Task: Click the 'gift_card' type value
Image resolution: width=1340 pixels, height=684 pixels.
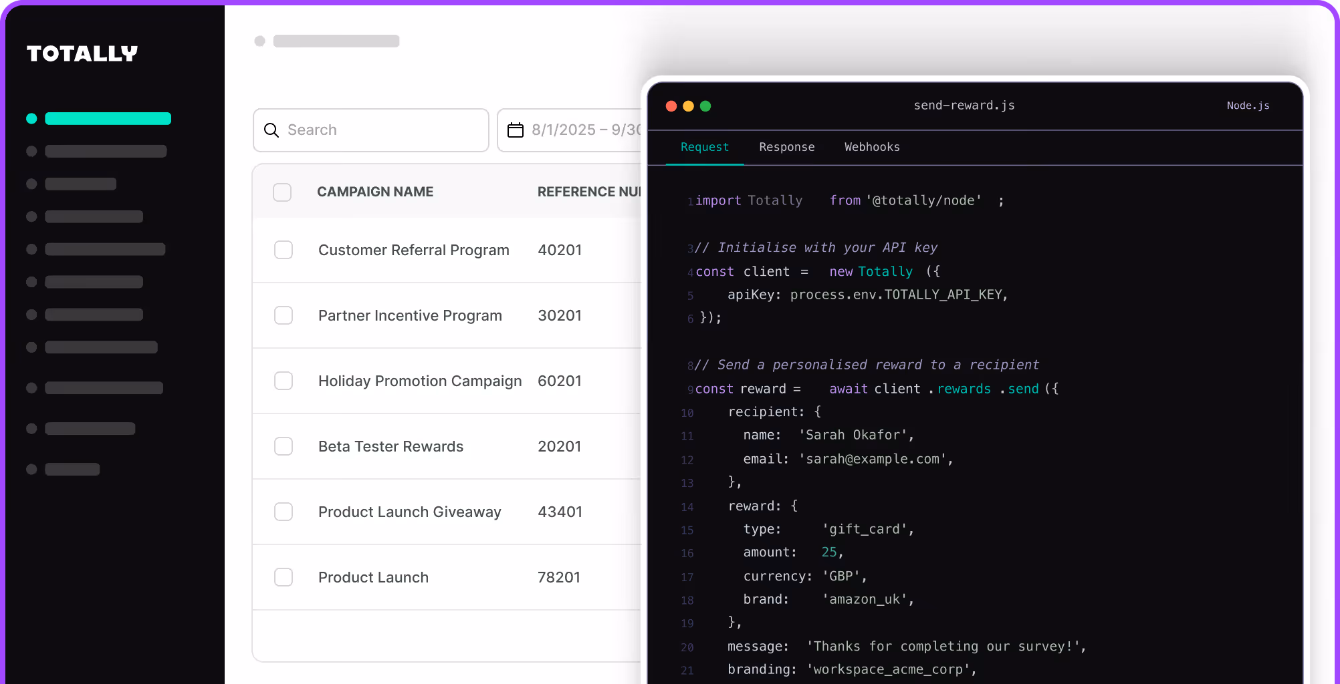Action: 865,529
